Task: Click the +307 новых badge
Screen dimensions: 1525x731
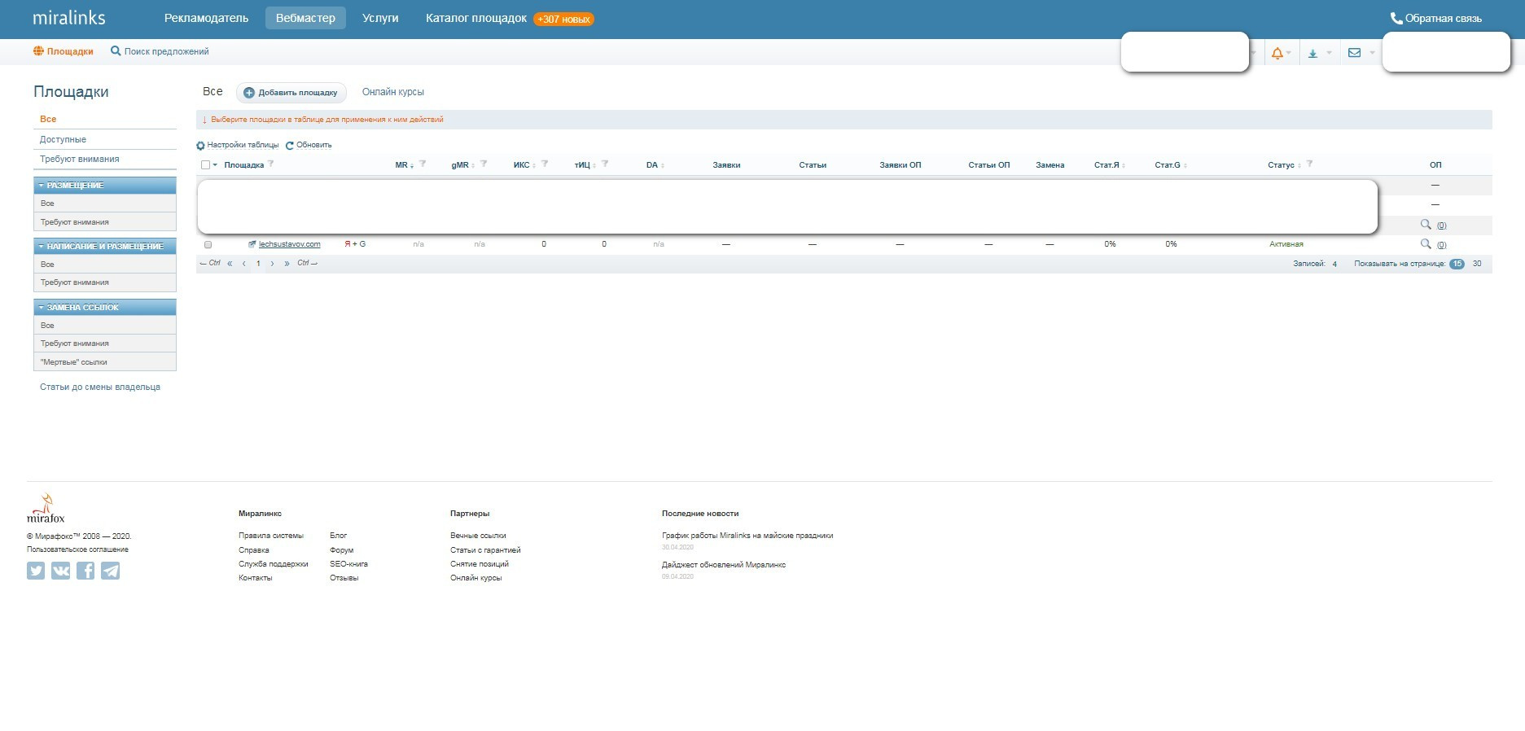Action: point(563,19)
